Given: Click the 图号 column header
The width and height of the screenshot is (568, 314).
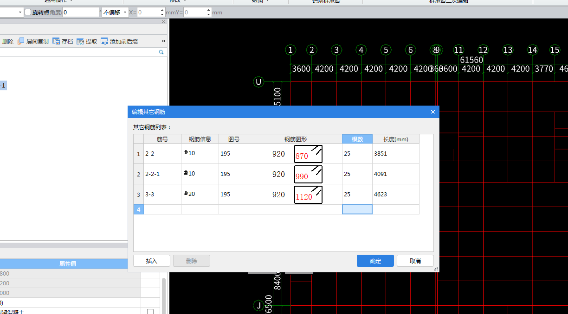Looking at the screenshot, I should tap(234, 139).
